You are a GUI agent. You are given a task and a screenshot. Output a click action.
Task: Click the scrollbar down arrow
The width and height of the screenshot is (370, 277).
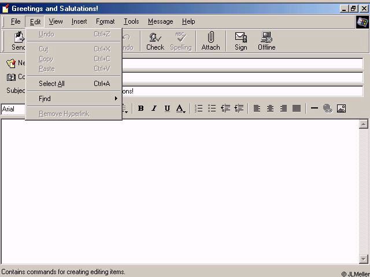pos(364,259)
